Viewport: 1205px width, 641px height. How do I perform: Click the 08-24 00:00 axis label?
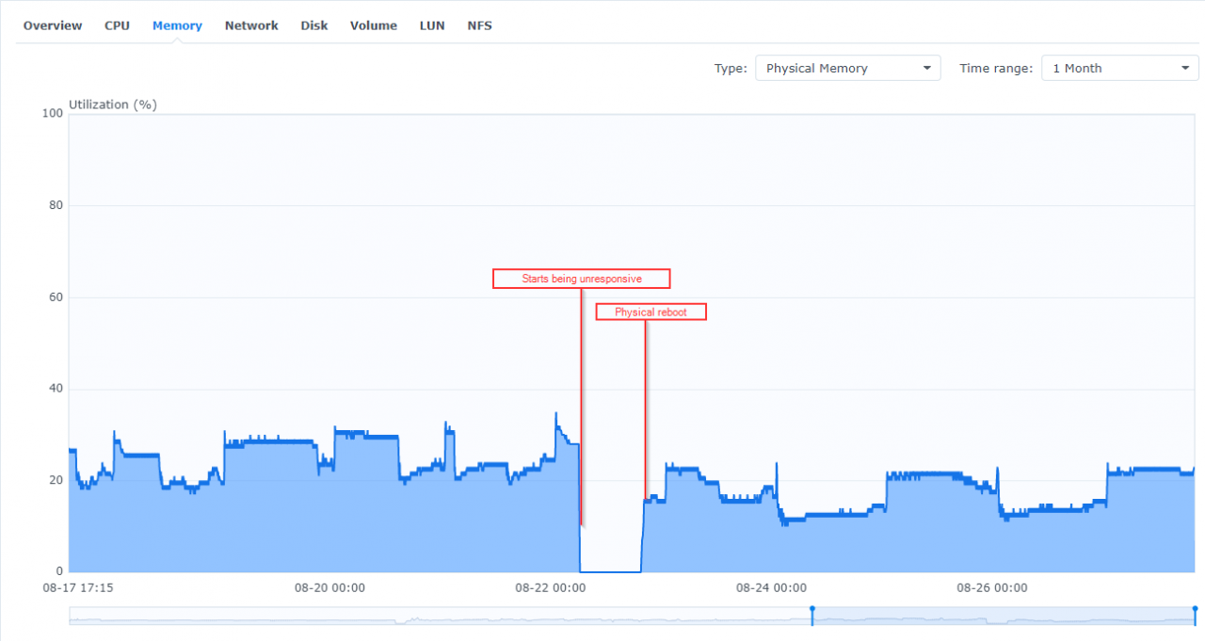pyautogui.click(x=770, y=587)
